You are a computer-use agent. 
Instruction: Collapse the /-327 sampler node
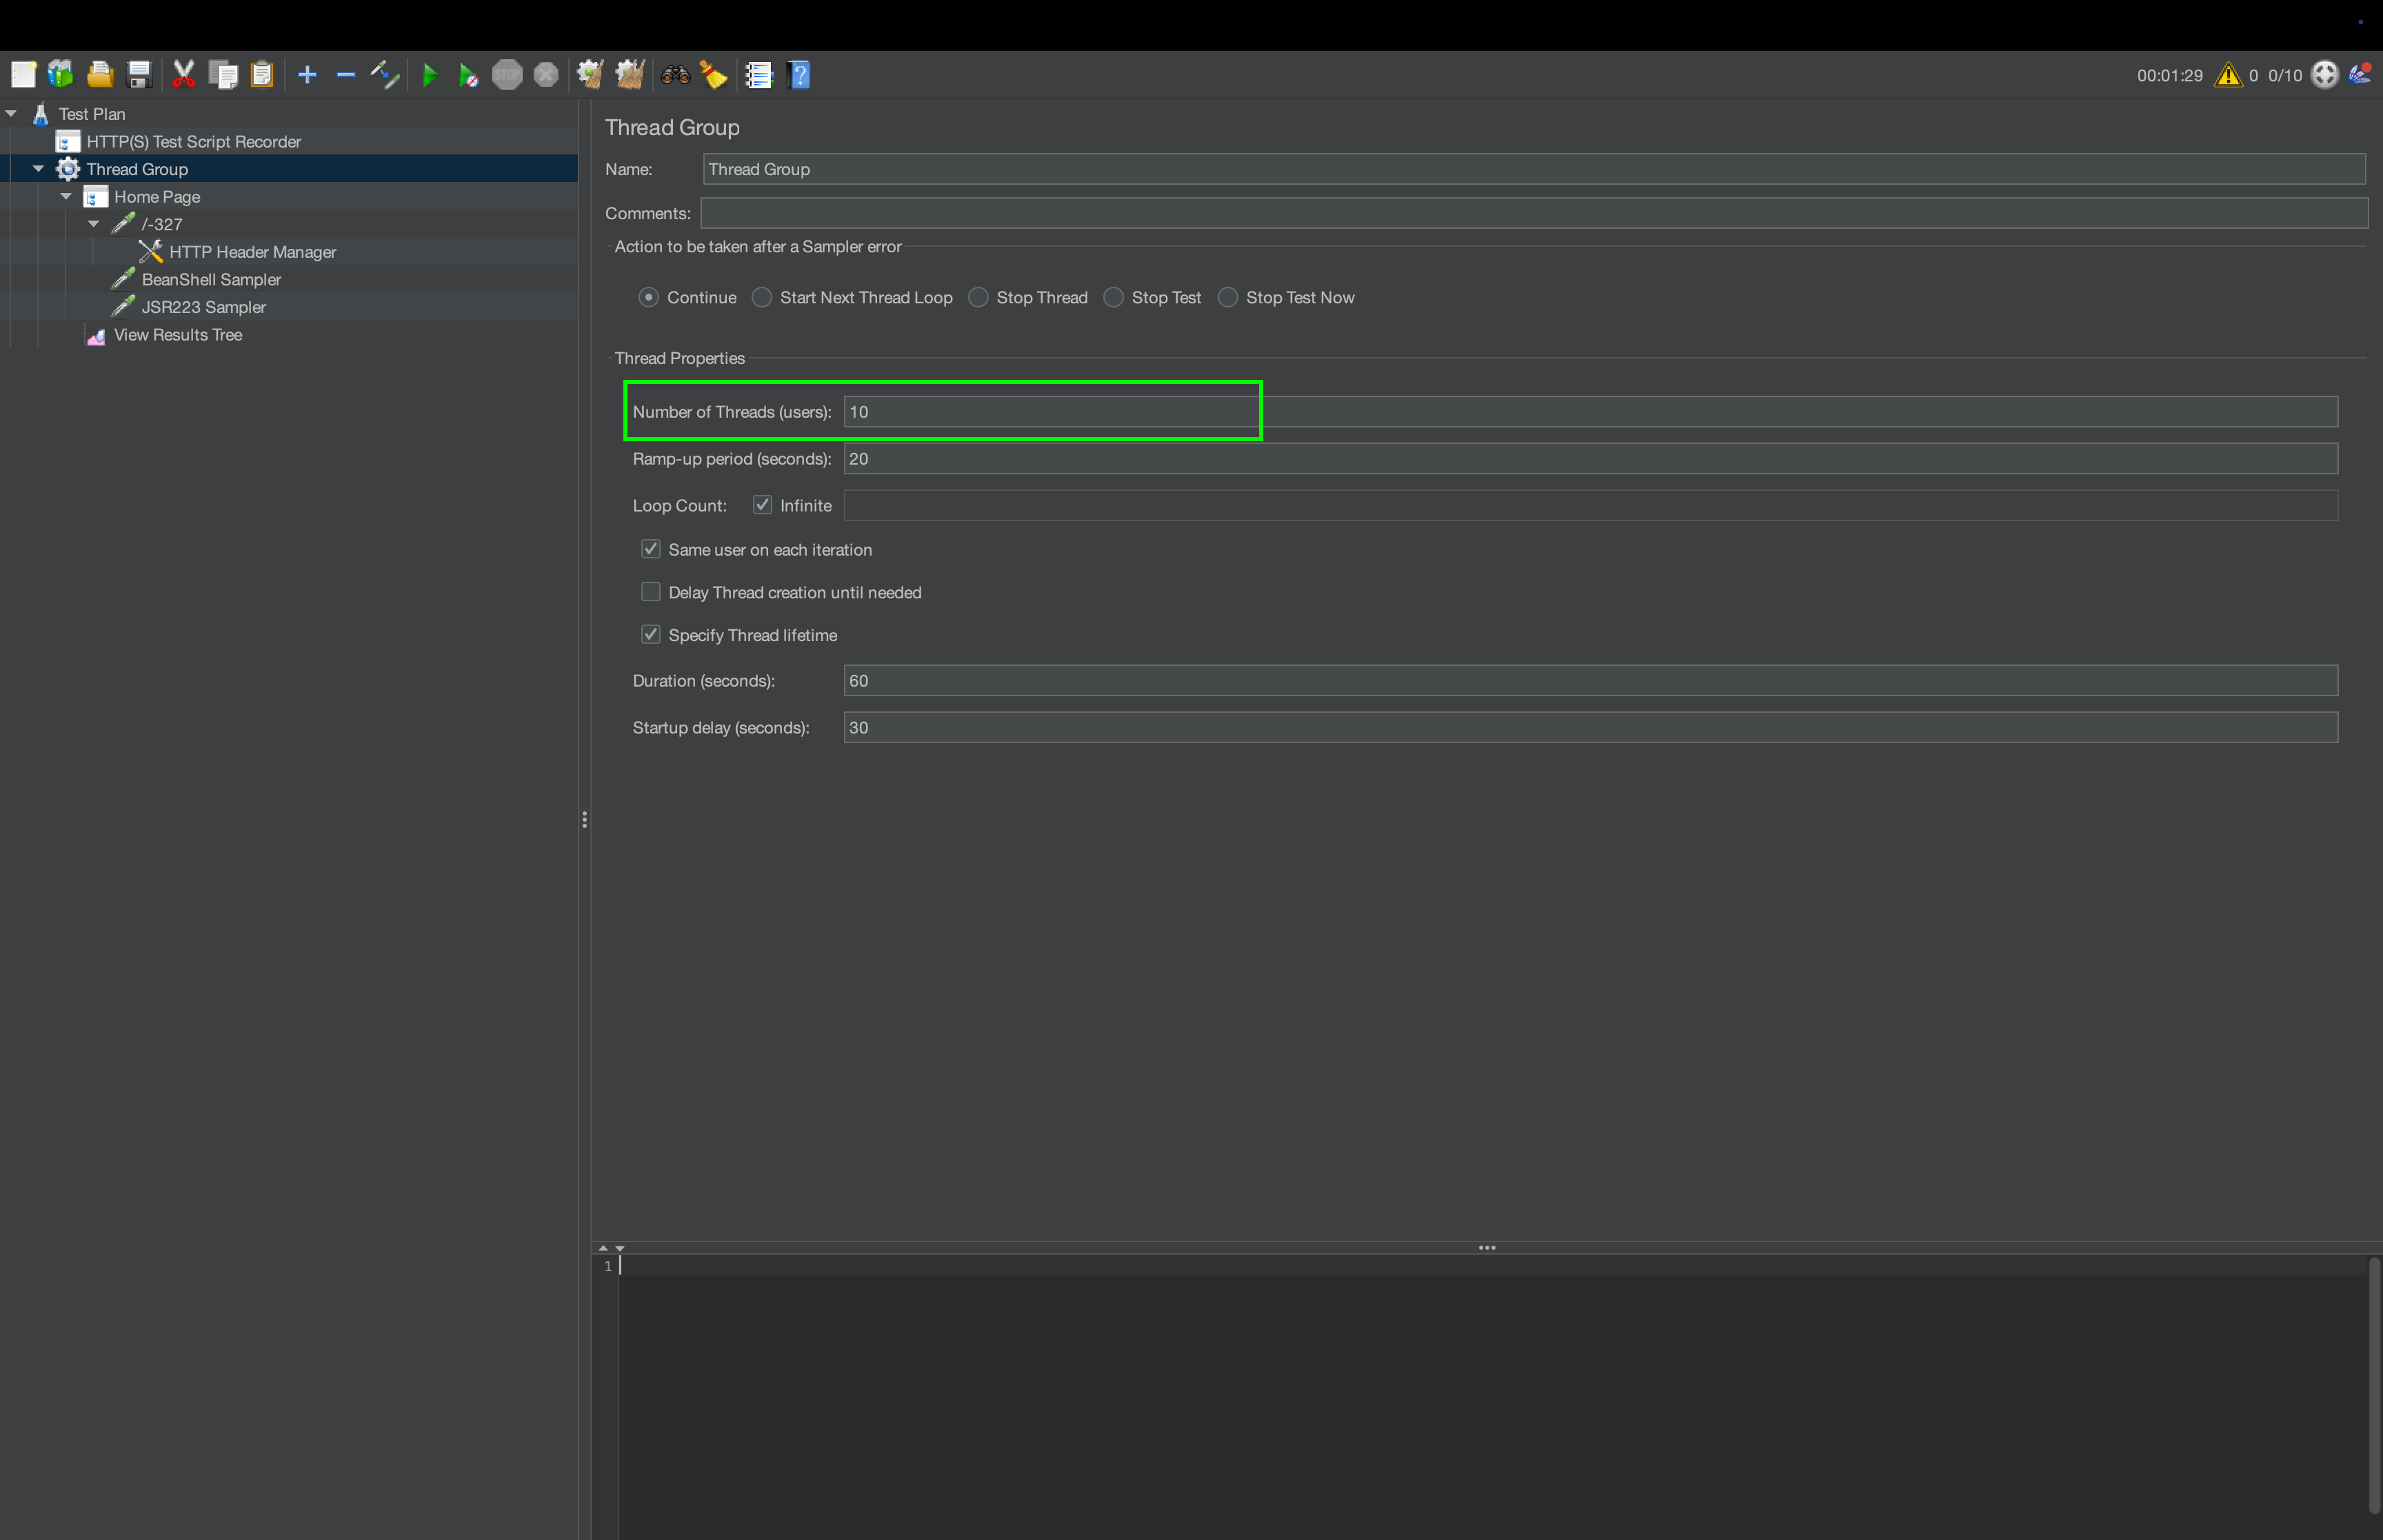click(x=94, y=224)
